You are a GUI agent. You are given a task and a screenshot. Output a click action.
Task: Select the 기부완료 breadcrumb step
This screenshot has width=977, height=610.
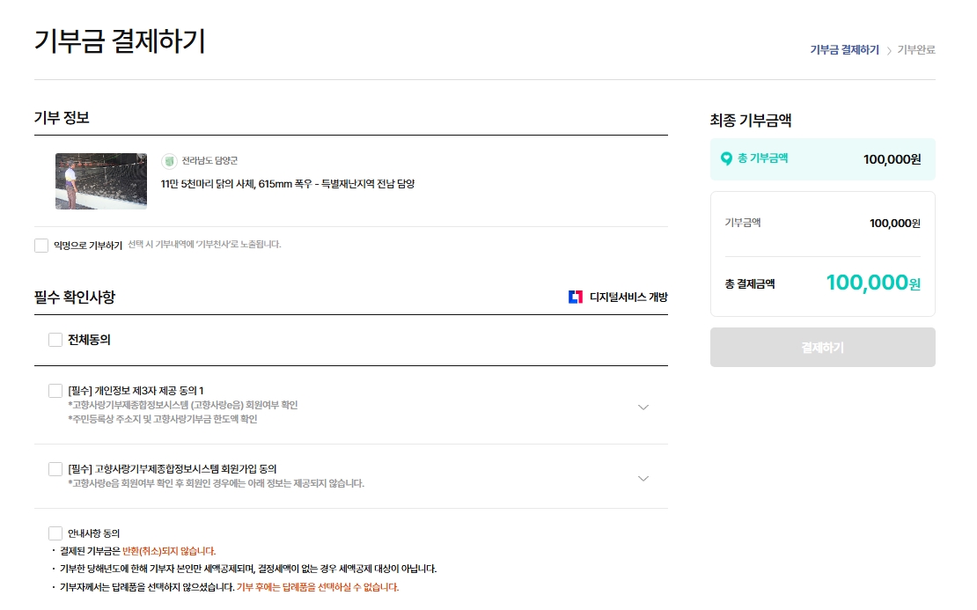(x=916, y=50)
